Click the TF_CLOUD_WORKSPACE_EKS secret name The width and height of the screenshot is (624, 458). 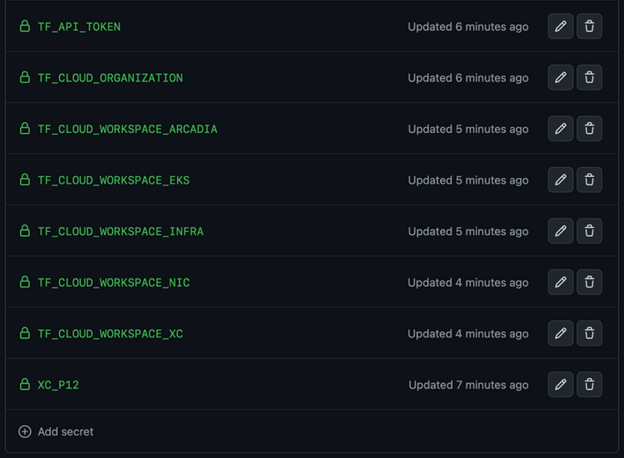pos(113,180)
